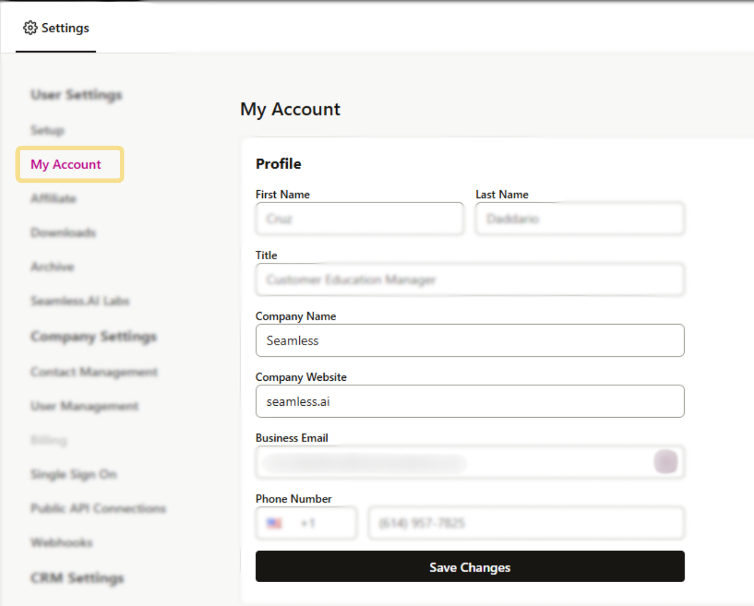This screenshot has width=754, height=606.
Task: Go to Downloads settings
Action: point(62,233)
